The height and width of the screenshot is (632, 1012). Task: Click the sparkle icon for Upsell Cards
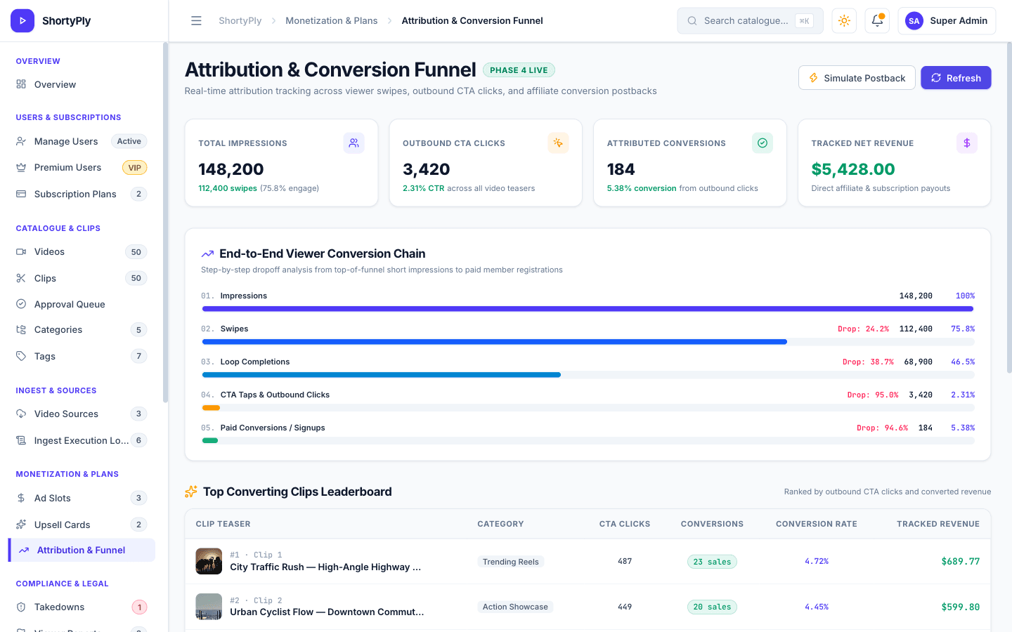[x=21, y=525]
